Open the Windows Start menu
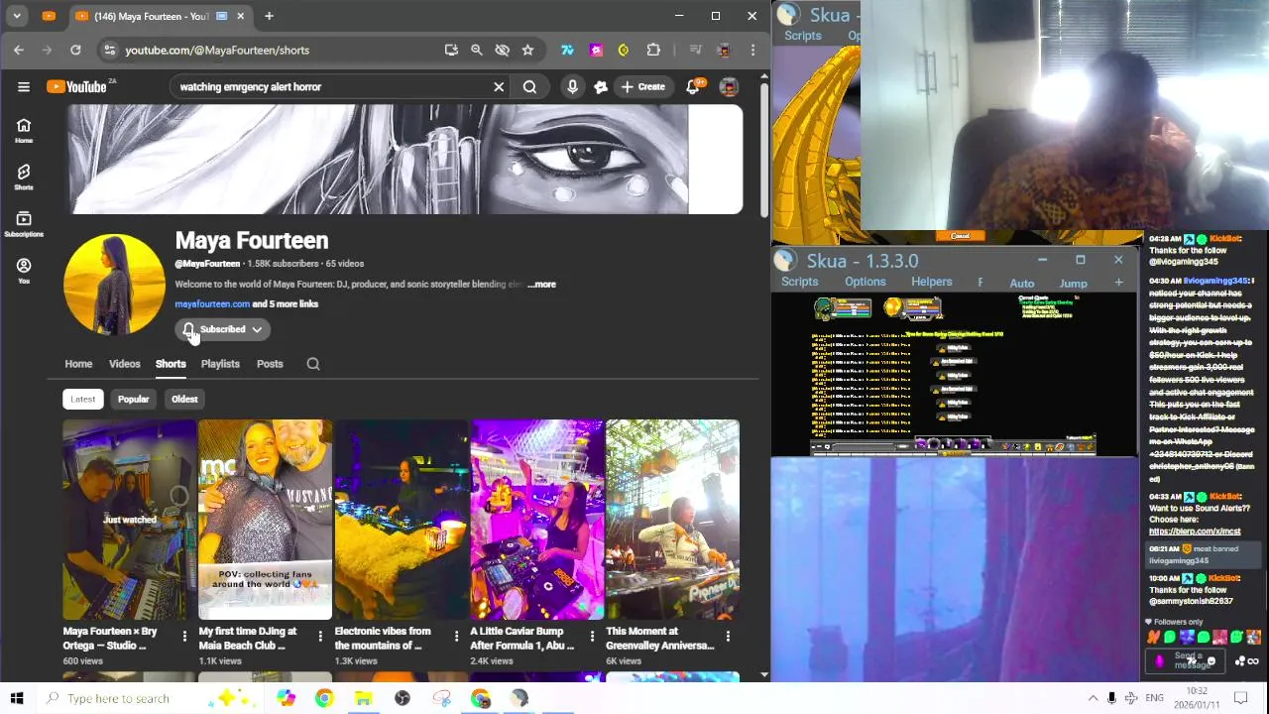 pos(17,698)
